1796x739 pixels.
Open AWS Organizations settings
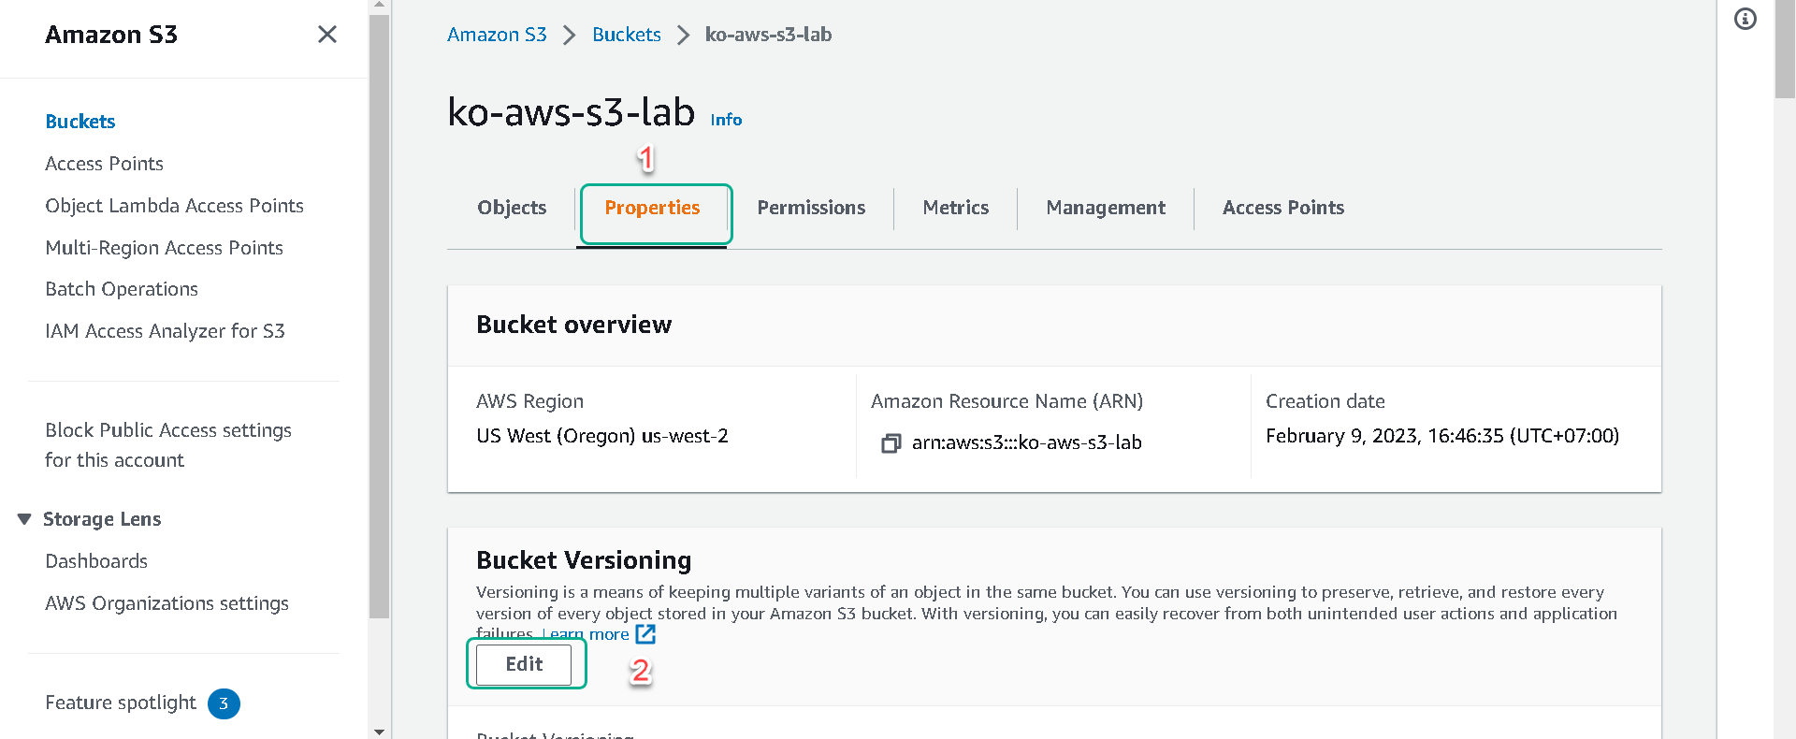(x=167, y=603)
